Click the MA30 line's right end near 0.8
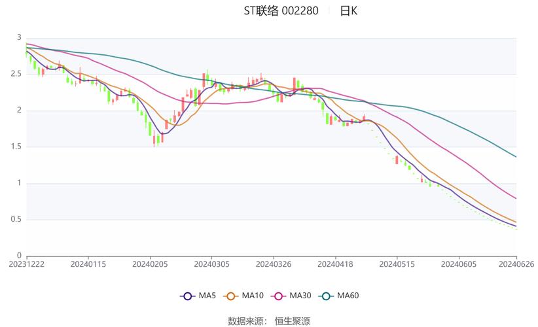 coord(515,198)
